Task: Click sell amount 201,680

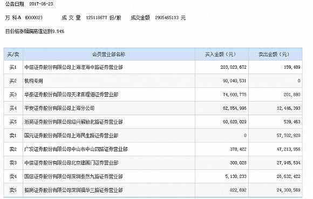Action: [x=292, y=95]
